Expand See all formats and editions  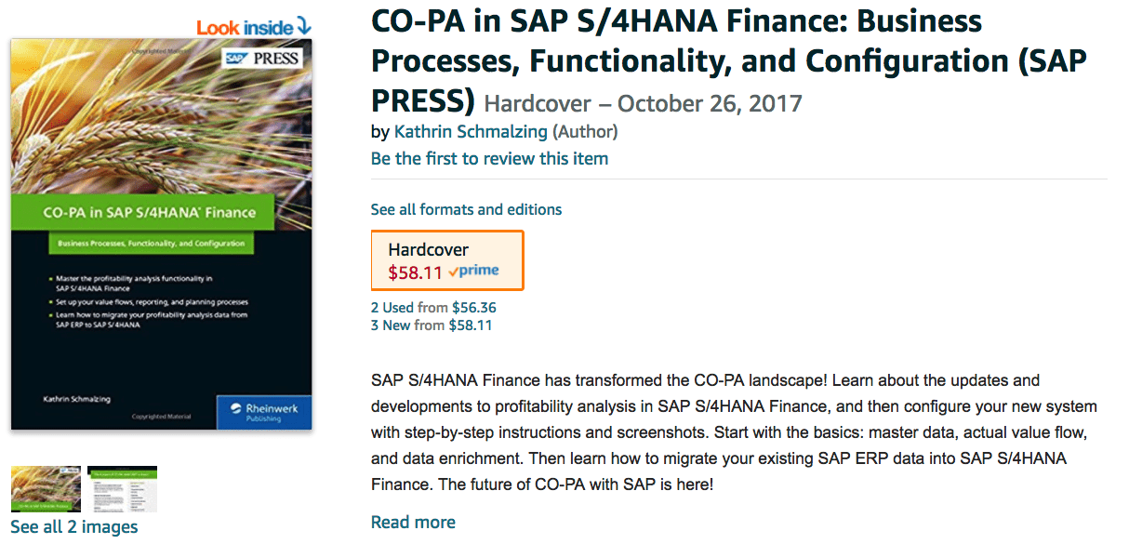(x=466, y=209)
